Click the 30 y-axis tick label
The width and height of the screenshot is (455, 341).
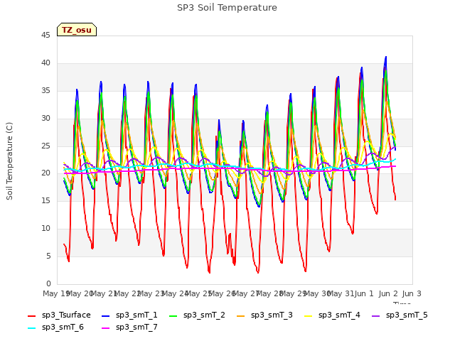point(45,119)
